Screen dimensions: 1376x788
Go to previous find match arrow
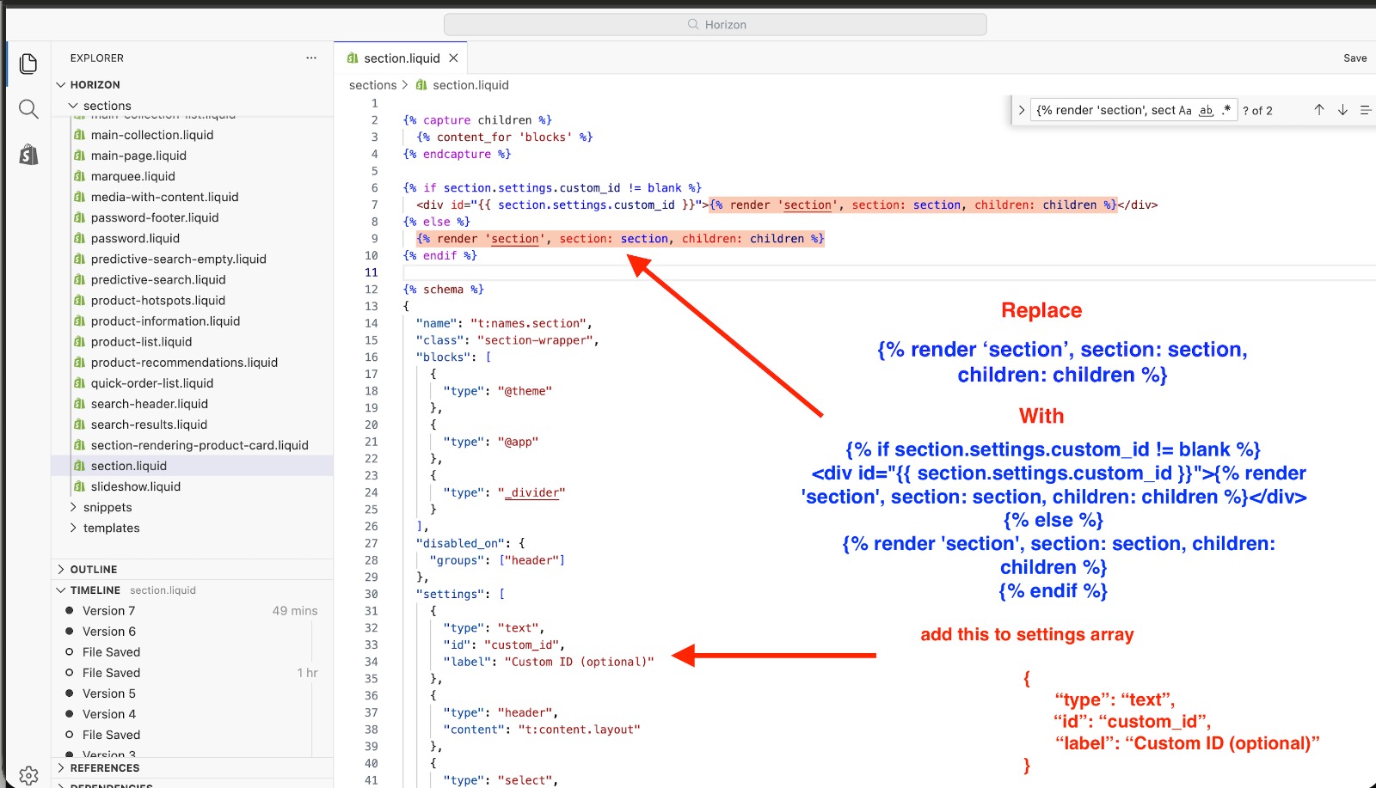(1318, 110)
